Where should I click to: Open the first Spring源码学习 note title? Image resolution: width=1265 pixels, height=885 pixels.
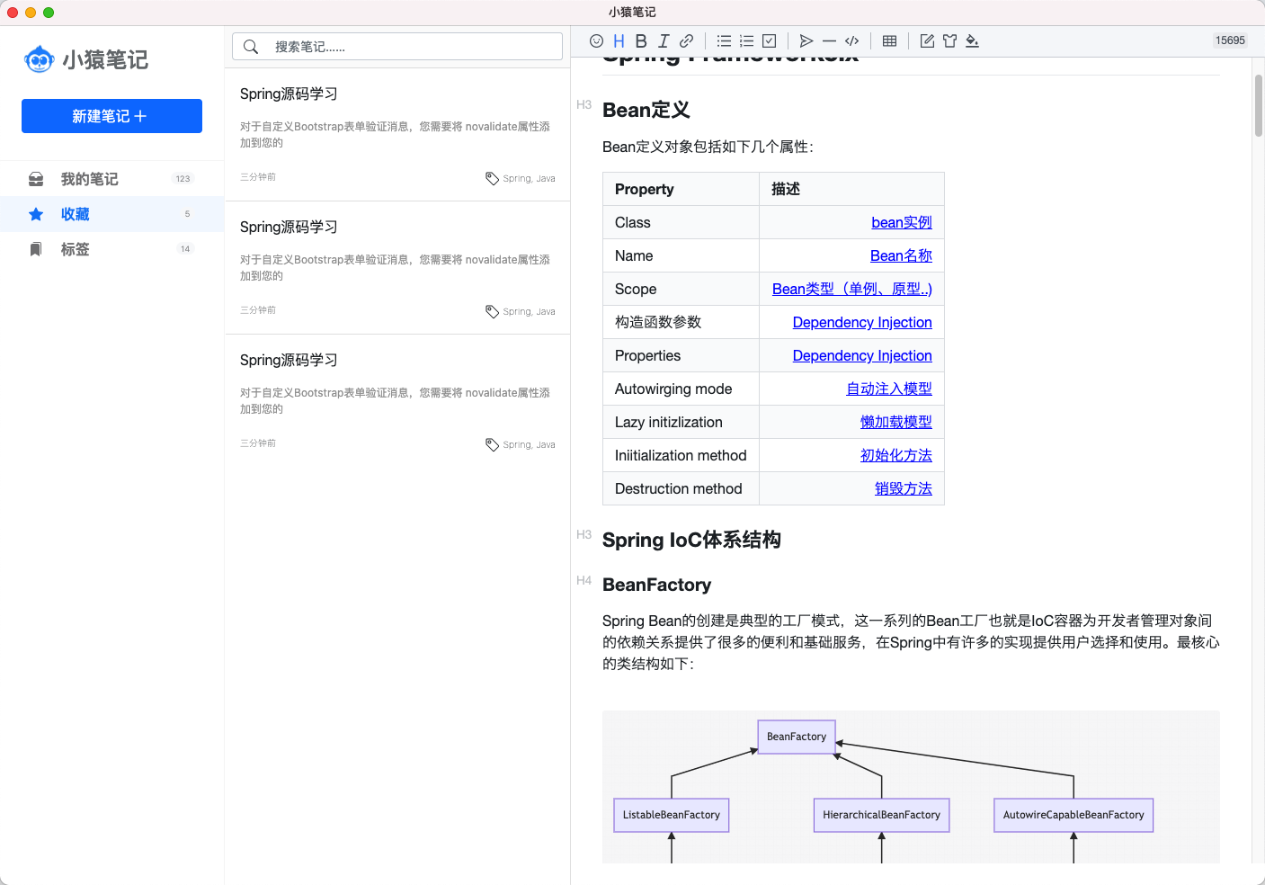point(289,94)
